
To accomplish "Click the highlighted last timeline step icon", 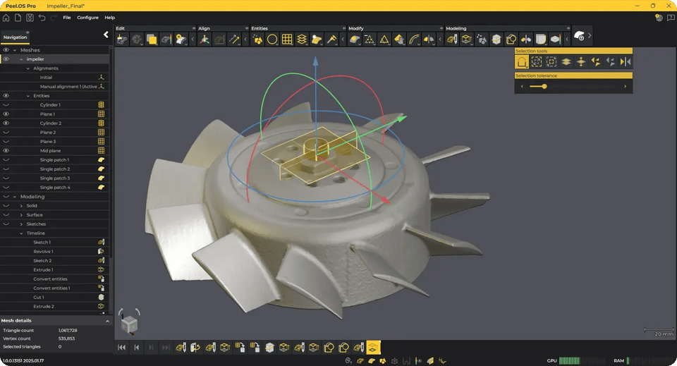I will coord(373,348).
